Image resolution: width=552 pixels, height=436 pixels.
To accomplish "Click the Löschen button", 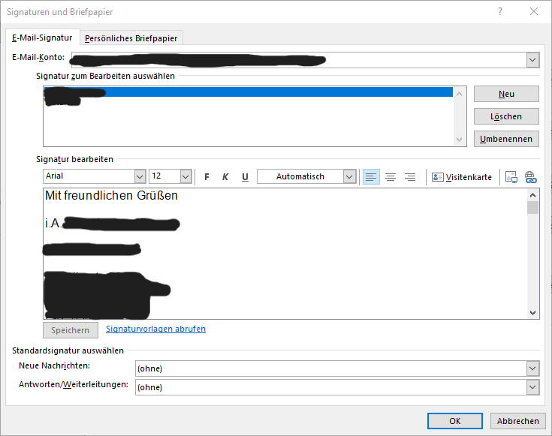I will point(506,116).
